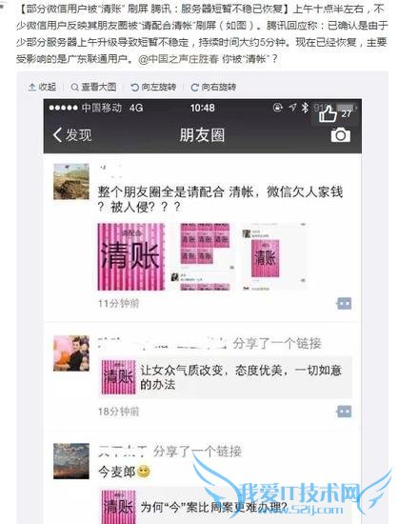Click the 朋友圈 title in header

tap(203, 135)
